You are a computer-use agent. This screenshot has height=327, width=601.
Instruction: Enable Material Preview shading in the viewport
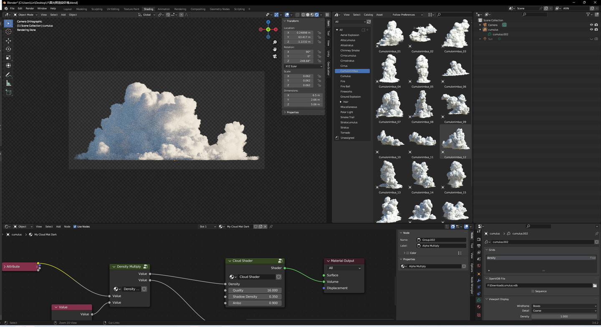(312, 15)
